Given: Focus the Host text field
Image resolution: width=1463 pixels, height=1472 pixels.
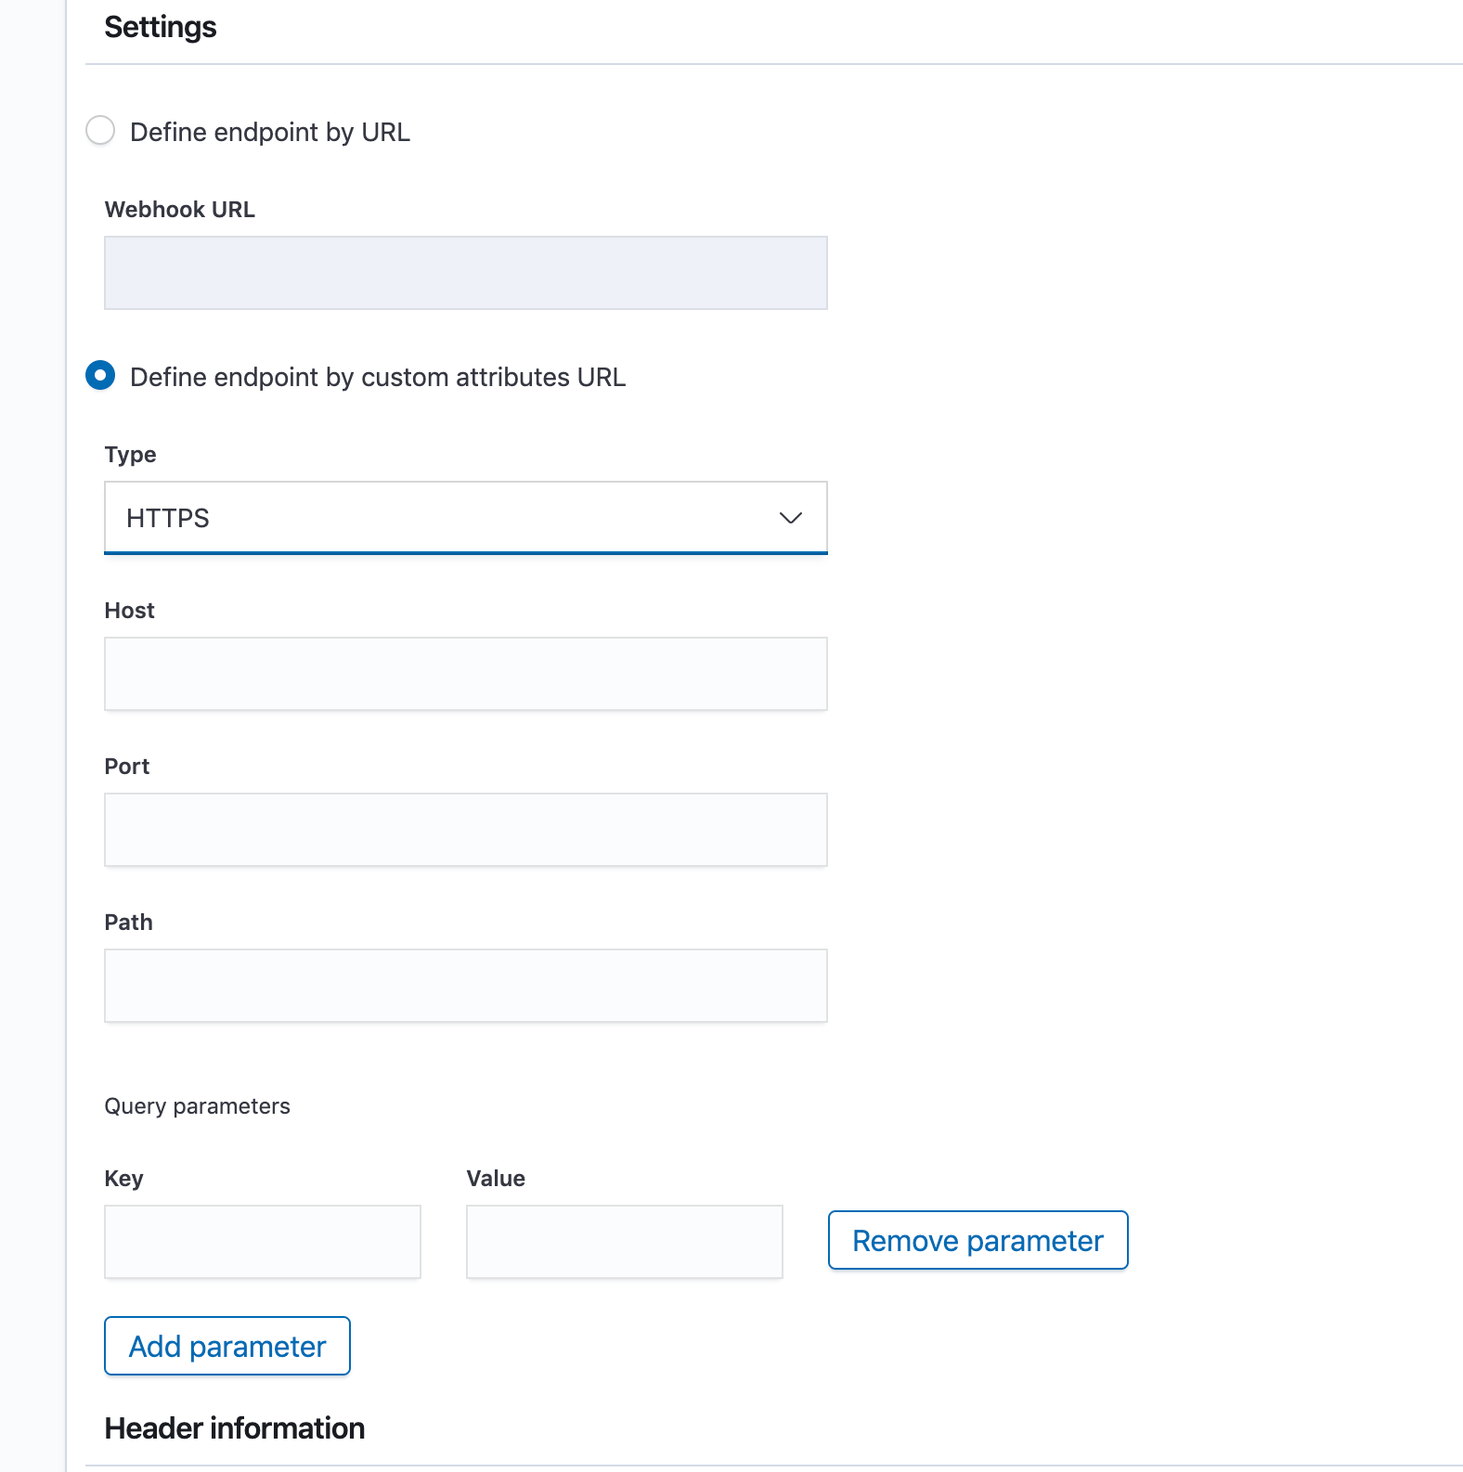Looking at the screenshot, I should pos(465,674).
